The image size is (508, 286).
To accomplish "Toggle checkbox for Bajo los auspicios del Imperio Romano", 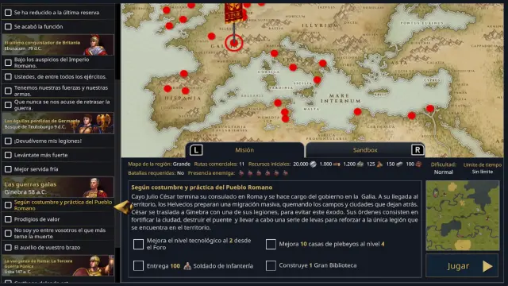I will 8,63.
